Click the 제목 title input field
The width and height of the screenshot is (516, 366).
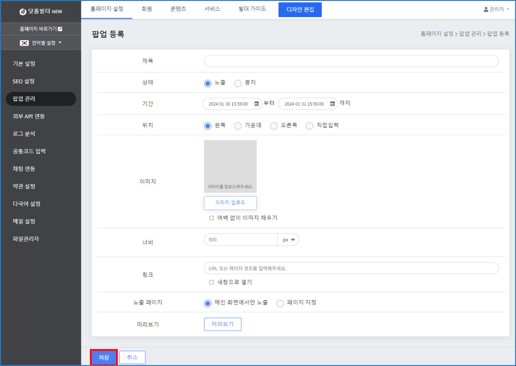(351, 61)
